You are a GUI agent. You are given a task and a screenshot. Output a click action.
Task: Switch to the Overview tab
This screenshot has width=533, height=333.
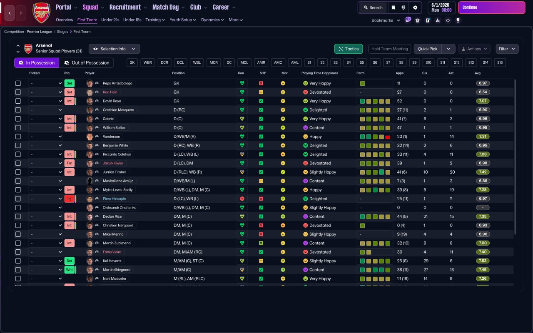pyautogui.click(x=65, y=20)
